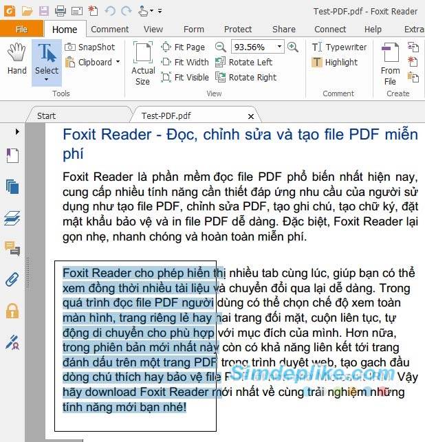Open the Connect ribbon tab
The height and width of the screenshot is (442, 425).
point(330,29)
